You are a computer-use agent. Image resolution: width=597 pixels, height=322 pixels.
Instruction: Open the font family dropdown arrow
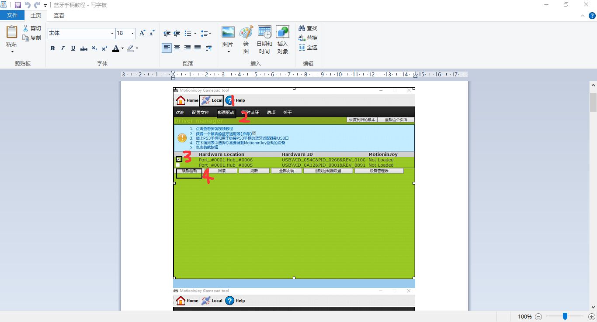click(x=112, y=33)
